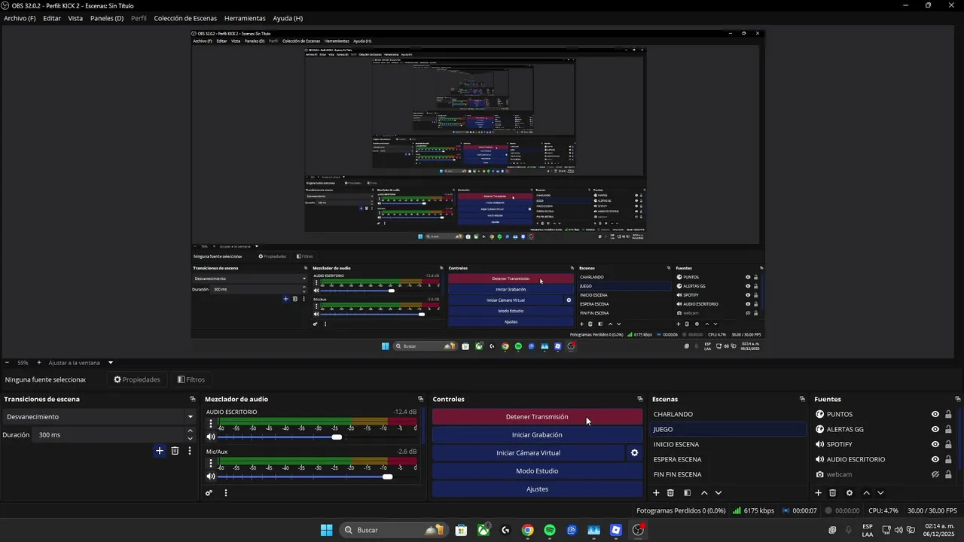Open audio mixer panel three-dot menu
This screenshot has height=542, width=964.
[226, 493]
